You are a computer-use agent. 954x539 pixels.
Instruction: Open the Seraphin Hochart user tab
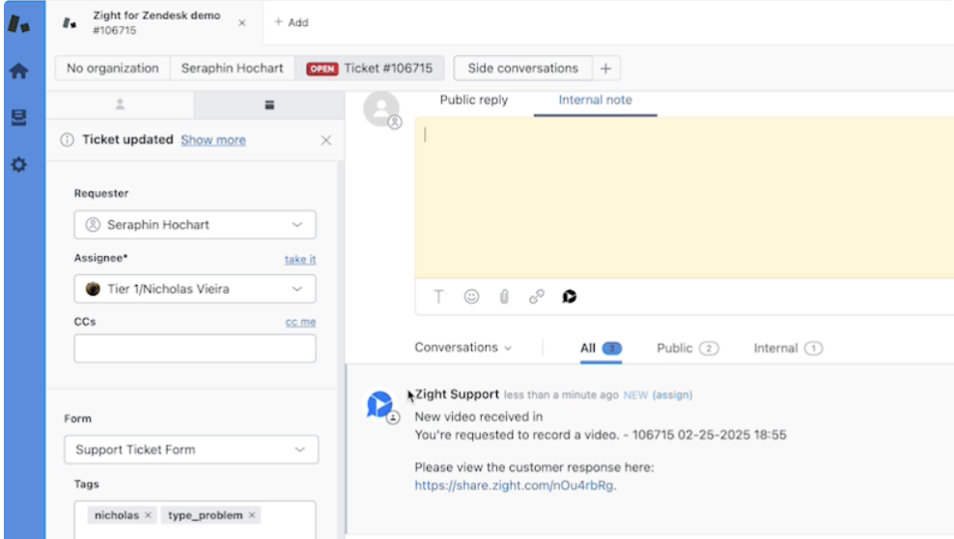coord(233,69)
